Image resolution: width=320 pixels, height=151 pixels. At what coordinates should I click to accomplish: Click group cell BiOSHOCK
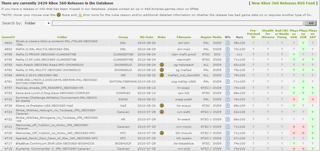click(x=123, y=144)
